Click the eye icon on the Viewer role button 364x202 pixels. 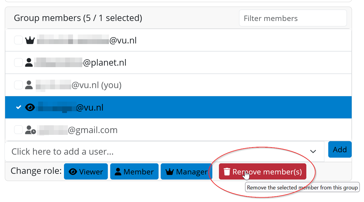pos(73,172)
